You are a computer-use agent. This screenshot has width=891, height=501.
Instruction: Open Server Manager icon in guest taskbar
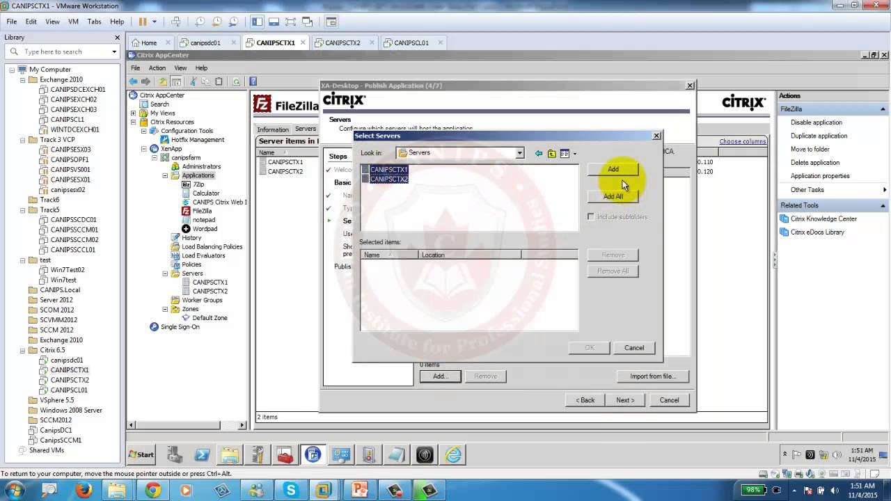(x=174, y=455)
